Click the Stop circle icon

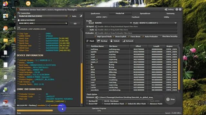(168, 99)
